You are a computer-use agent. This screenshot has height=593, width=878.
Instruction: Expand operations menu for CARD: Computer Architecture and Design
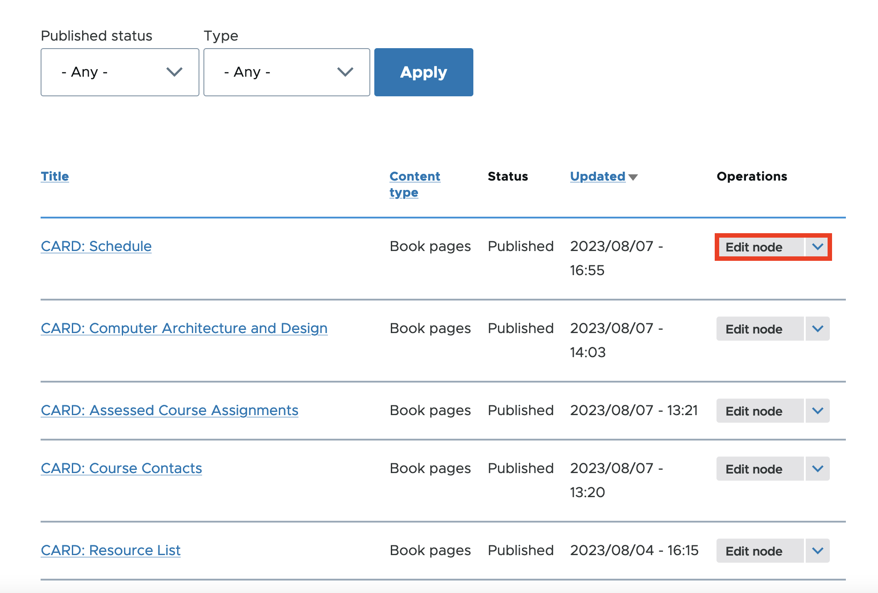(x=818, y=329)
